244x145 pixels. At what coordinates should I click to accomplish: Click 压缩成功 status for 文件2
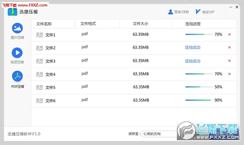(x=193, y=48)
